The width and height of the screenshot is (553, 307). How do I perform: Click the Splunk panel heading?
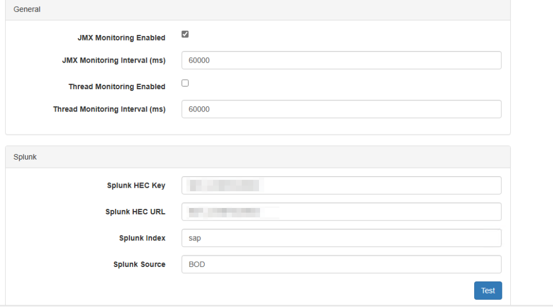(x=25, y=157)
